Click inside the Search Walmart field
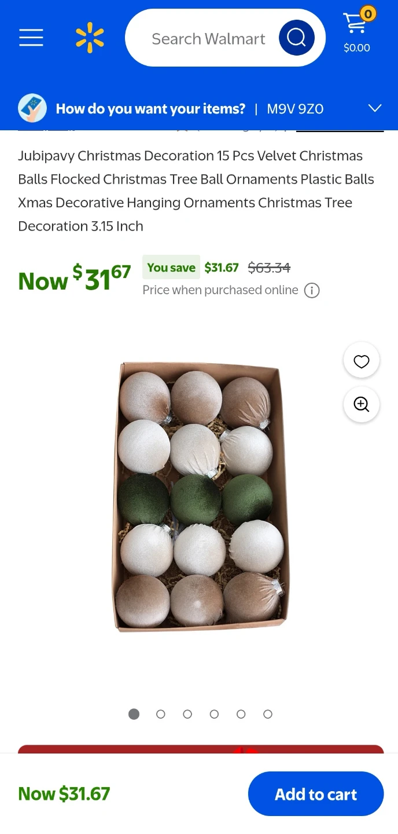The height and width of the screenshot is (834, 398). (x=208, y=39)
